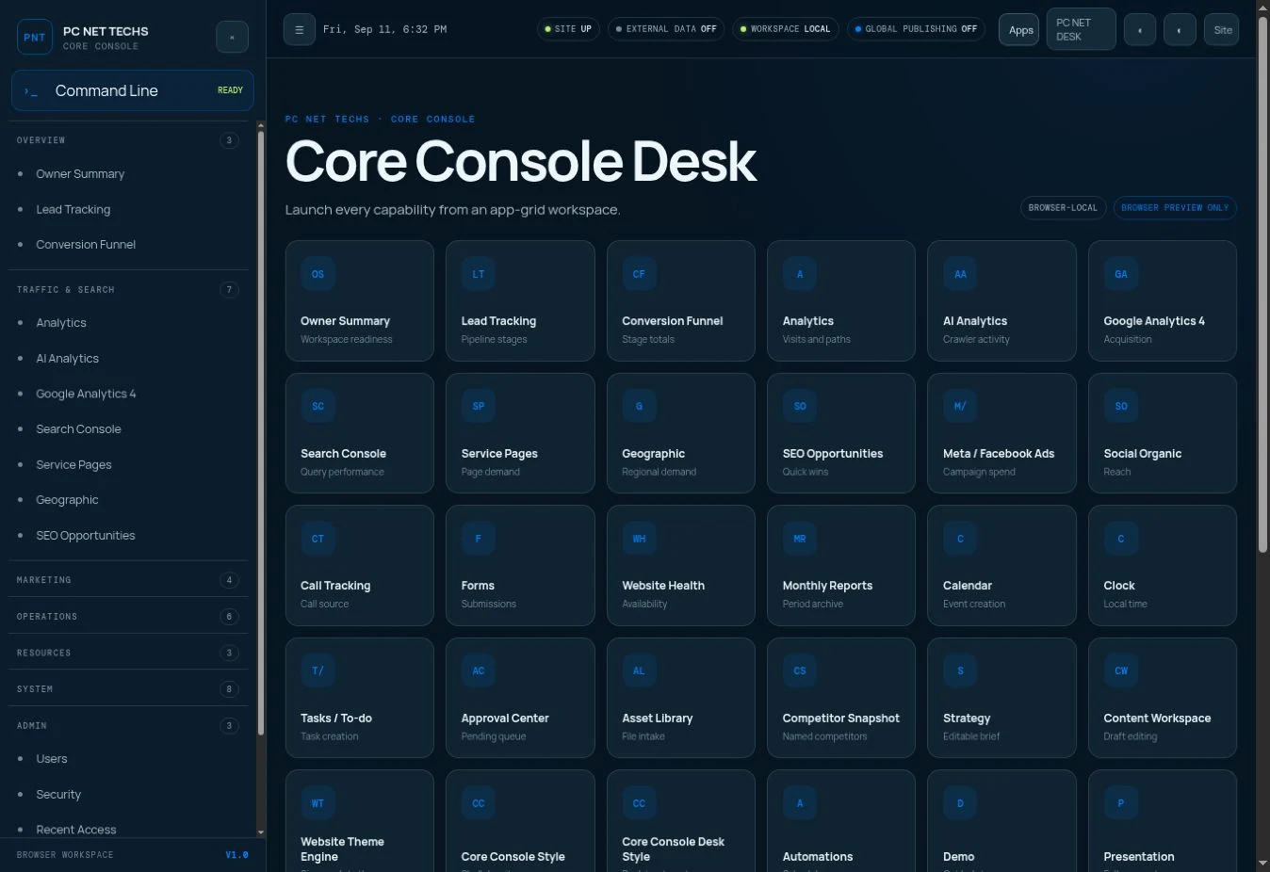Select Geographic in the sidebar list
The width and height of the screenshot is (1270, 872).
(x=128, y=500)
